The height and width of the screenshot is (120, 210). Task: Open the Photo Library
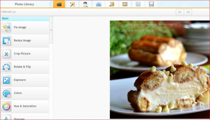24,4
